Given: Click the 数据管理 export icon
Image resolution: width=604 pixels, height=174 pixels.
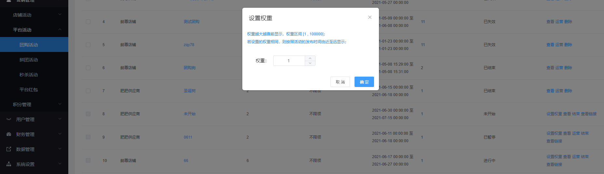Looking at the screenshot, I should click(9, 149).
